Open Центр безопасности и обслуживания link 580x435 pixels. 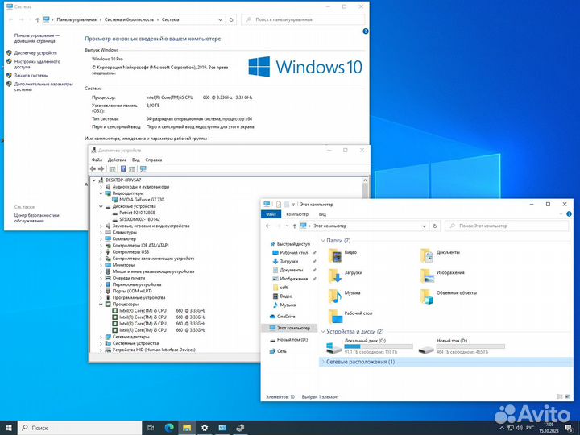pyautogui.click(x=36, y=217)
